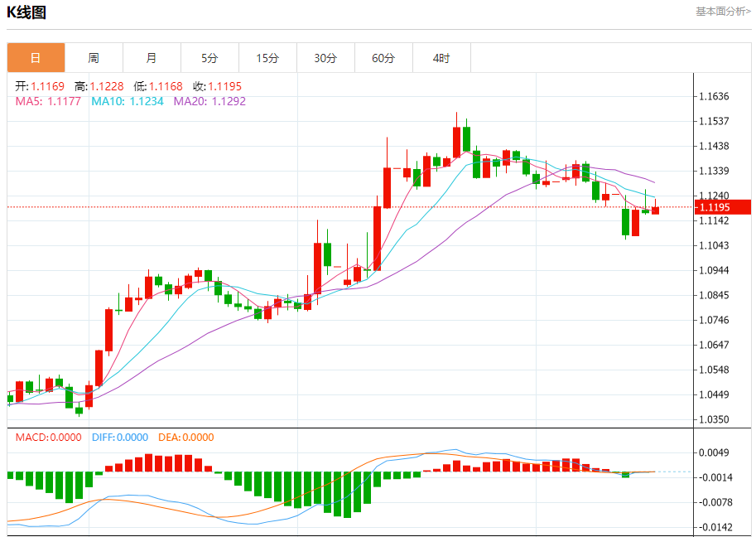Click the 1.1142 price axis label
Screen dimensions: 756x537
(714, 221)
